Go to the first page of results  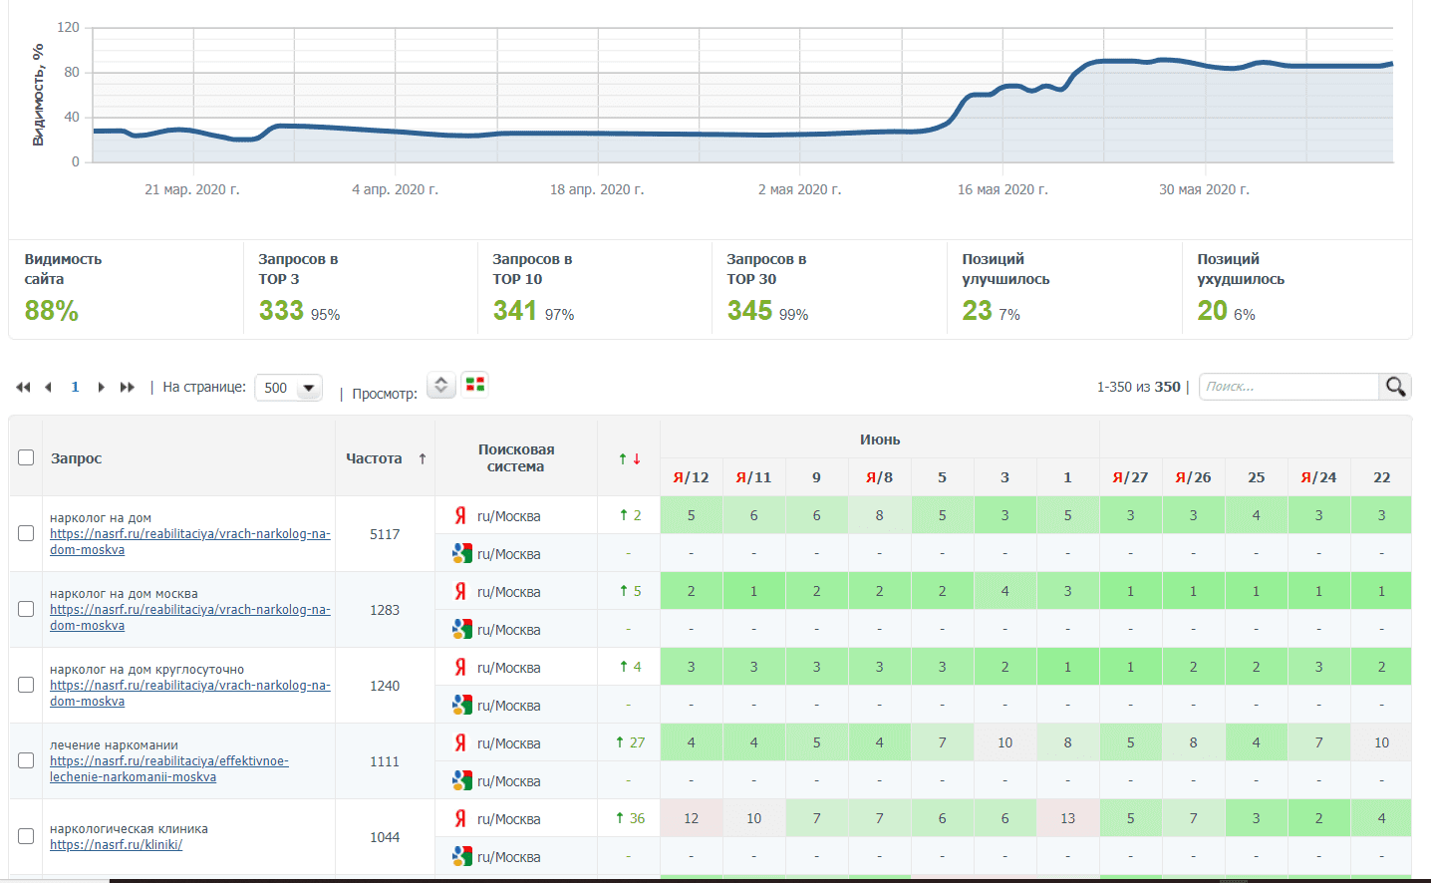pos(23,388)
